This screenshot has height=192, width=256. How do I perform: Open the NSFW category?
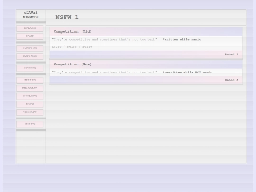[x=30, y=104]
